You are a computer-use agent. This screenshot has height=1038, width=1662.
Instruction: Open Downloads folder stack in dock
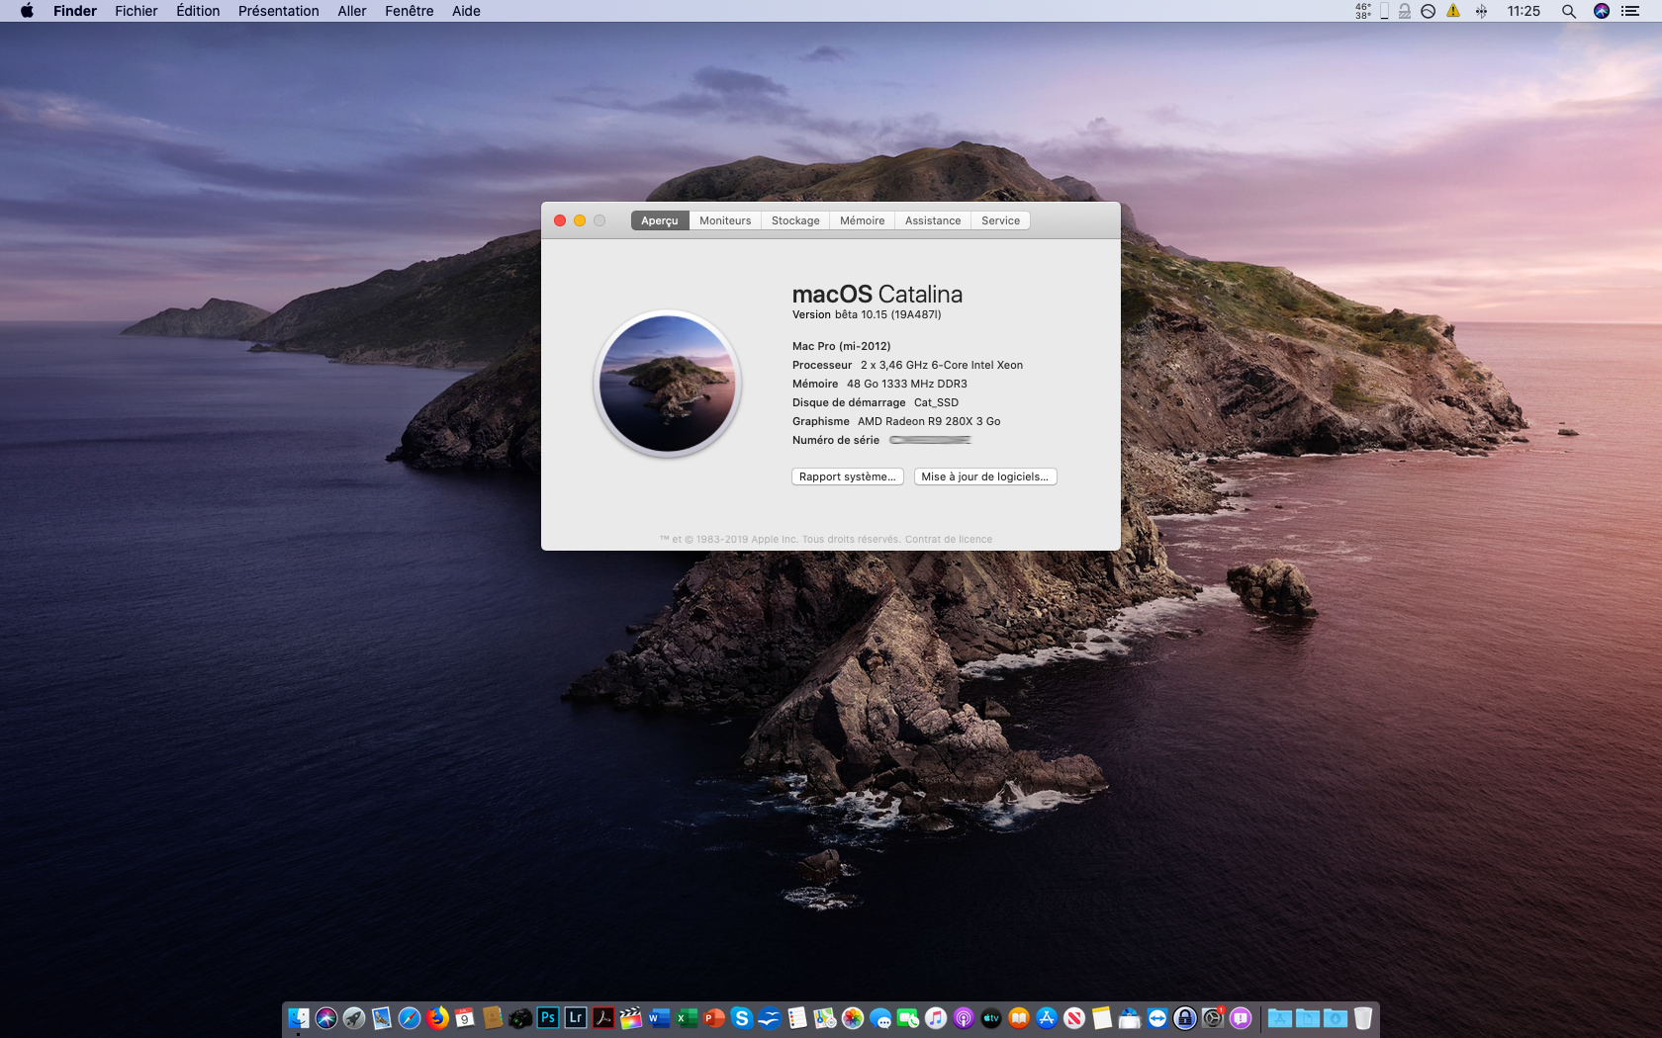pos(1336,1017)
